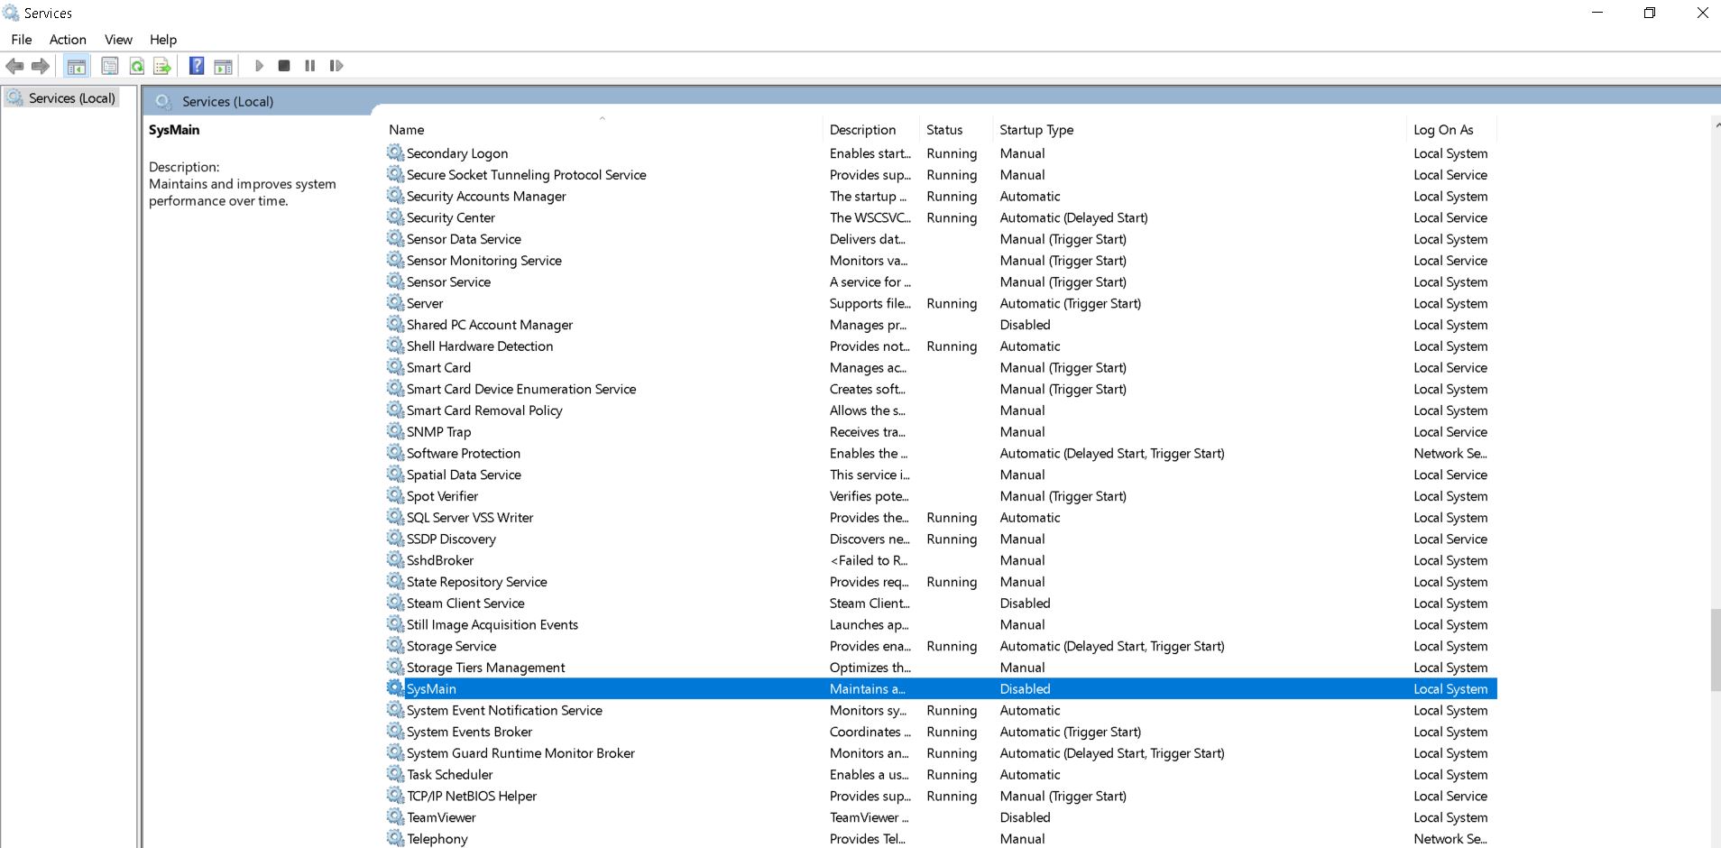Select Shell Hardware Detection service
Screen dimensions: 1721x848
[x=941, y=346]
